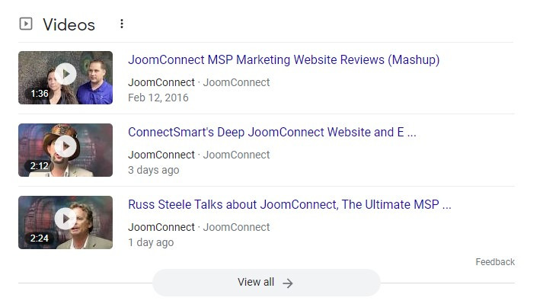This screenshot has height=304, width=543.
Task: Click the 1:36 duration badge
Action: 39,94
